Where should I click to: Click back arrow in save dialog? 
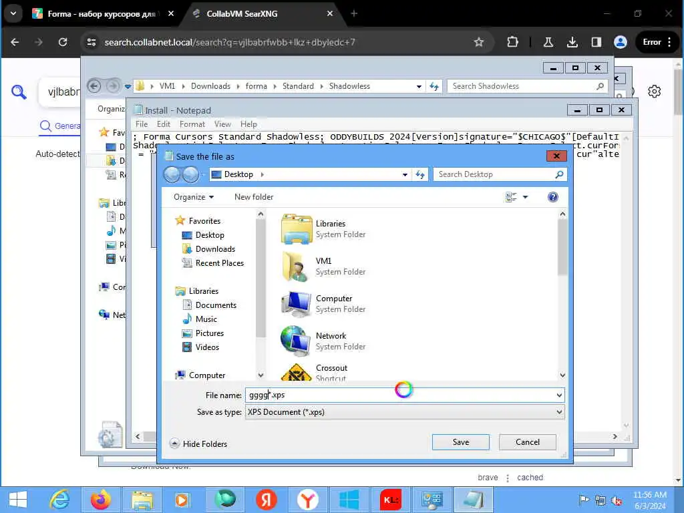pos(172,174)
